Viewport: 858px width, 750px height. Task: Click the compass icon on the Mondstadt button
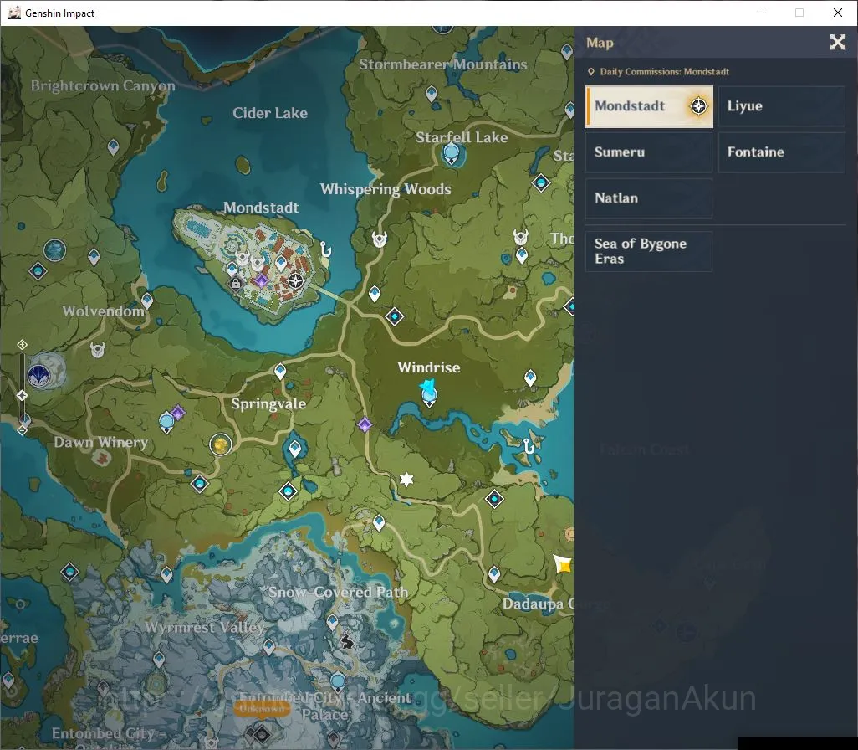[698, 106]
